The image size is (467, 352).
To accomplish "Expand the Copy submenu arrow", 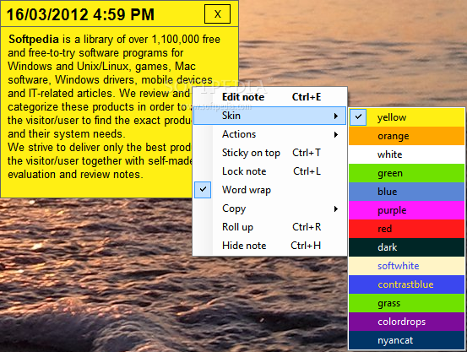I will 336,208.
